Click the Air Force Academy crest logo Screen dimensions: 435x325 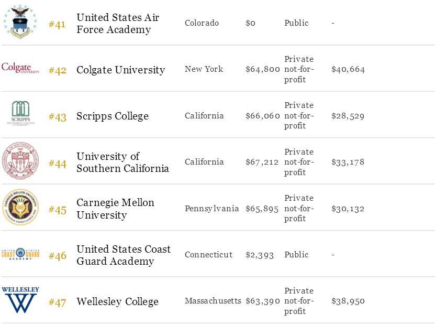click(x=20, y=21)
